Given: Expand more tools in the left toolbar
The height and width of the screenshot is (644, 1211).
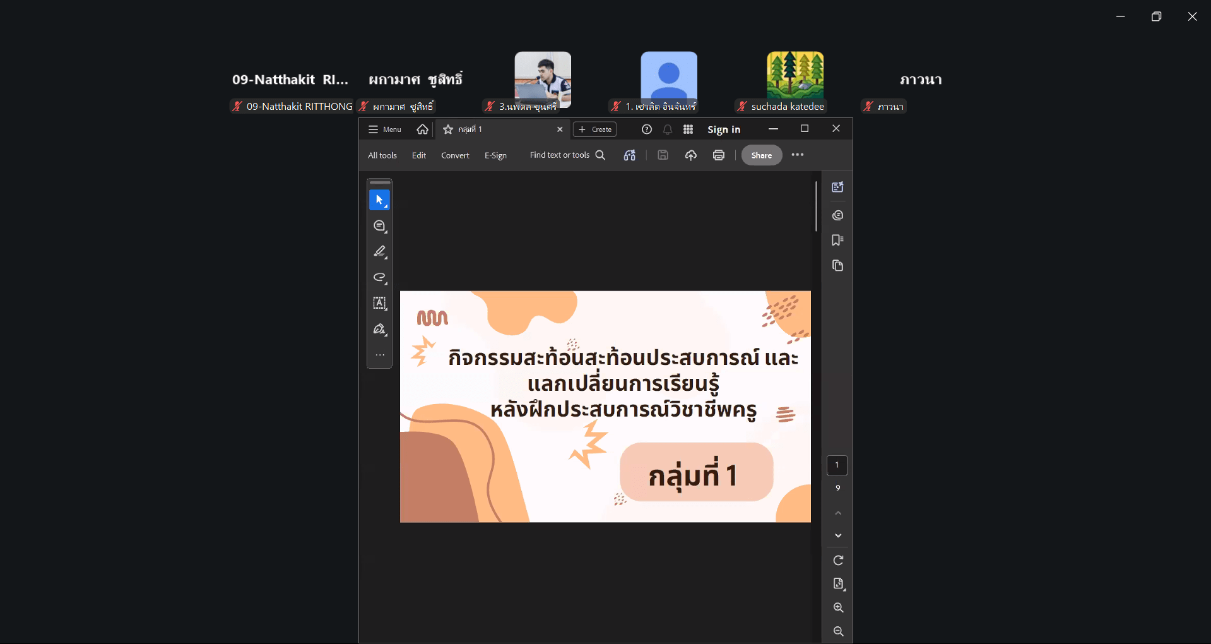Looking at the screenshot, I should tap(379, 355).
